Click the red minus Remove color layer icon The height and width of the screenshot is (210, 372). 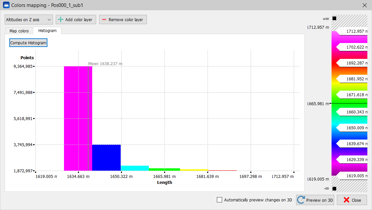104,20
